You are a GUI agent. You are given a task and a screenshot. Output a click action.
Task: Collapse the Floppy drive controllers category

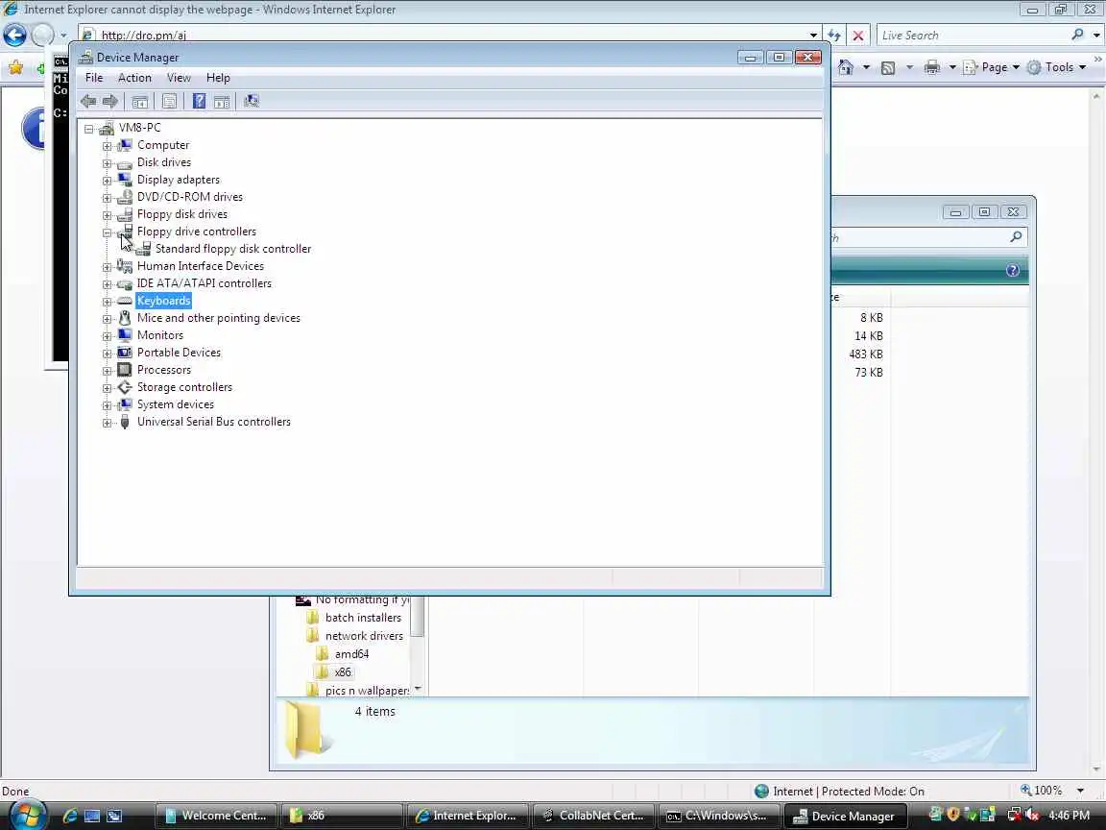coord(108,232)
